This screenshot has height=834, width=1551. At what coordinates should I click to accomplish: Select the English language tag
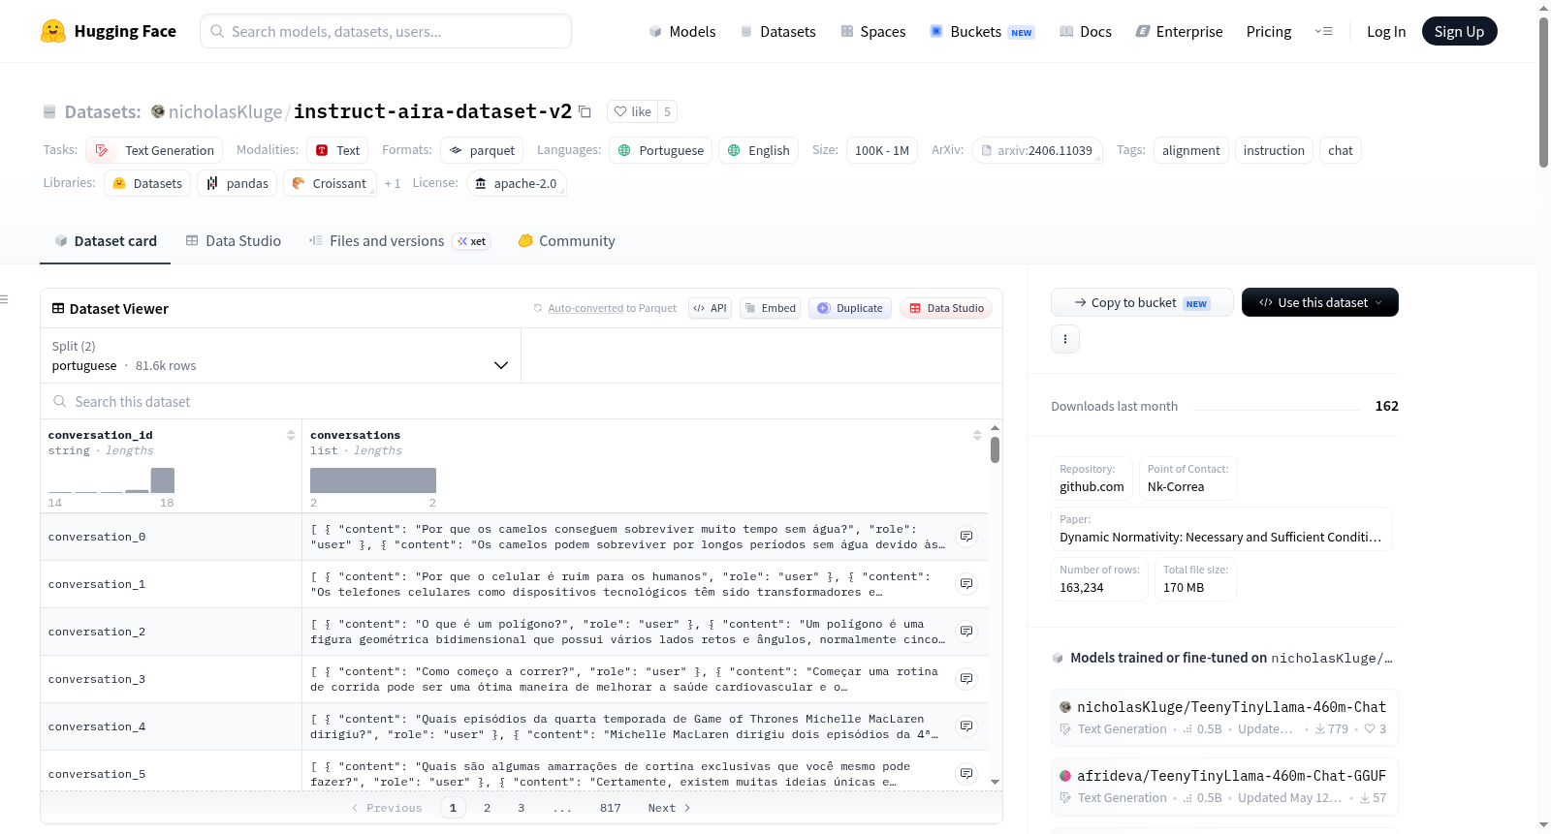click(759, 150)
